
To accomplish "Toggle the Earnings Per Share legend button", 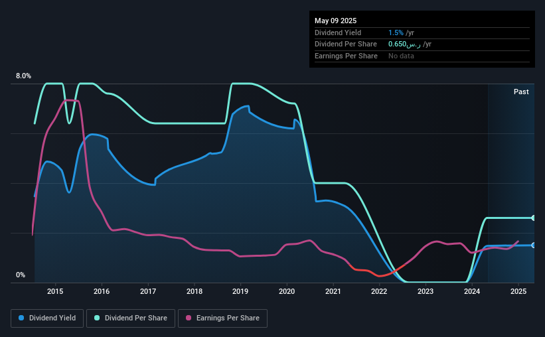I will [222, 318].
